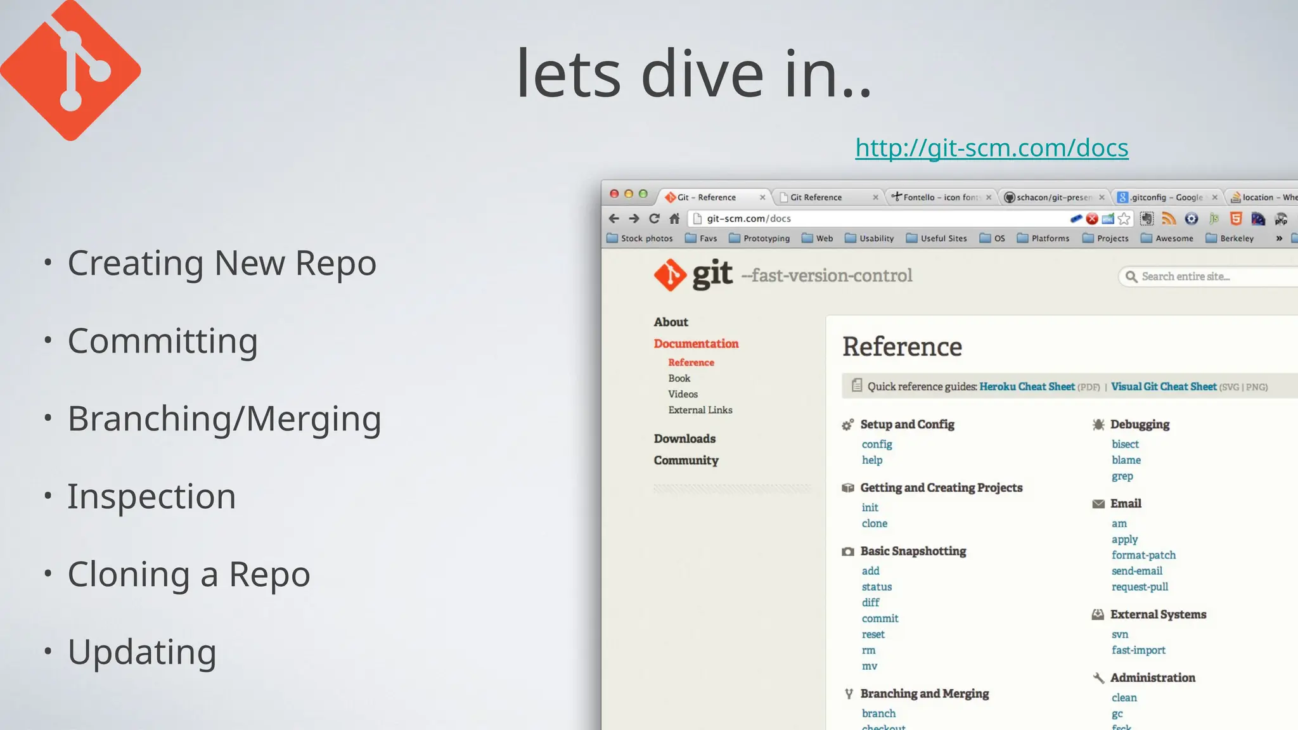Click the green js extension icon
The width and height of the screenshot is (1298, 730).
[x=1214, y=219]
